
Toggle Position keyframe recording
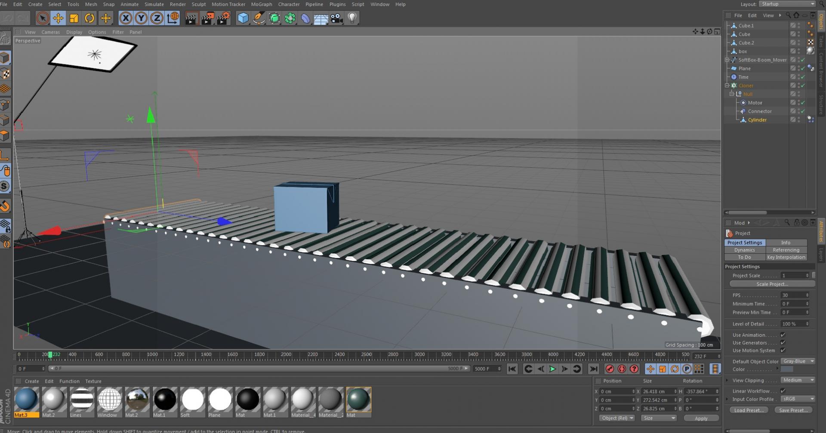click(x=650, y=369)
